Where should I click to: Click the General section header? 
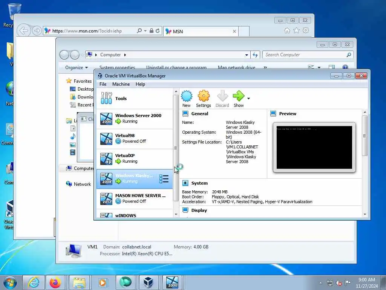(200, 114)
